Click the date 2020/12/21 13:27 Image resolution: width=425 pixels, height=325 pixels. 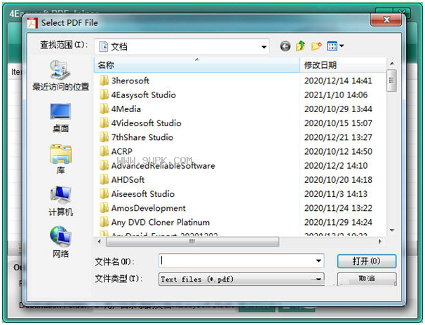(x=338, y=137)
